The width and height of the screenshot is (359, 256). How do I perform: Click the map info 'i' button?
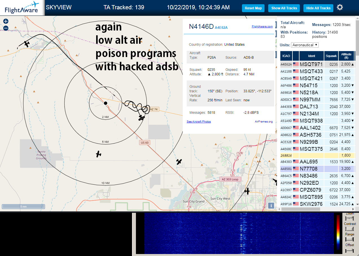(x=271, y=205)
